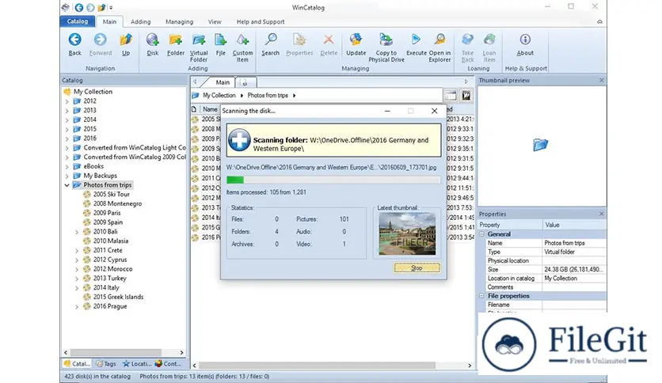Click the latest thumbnail image
This screenshot has width=662, height=383.
click(x=407, y=233)
